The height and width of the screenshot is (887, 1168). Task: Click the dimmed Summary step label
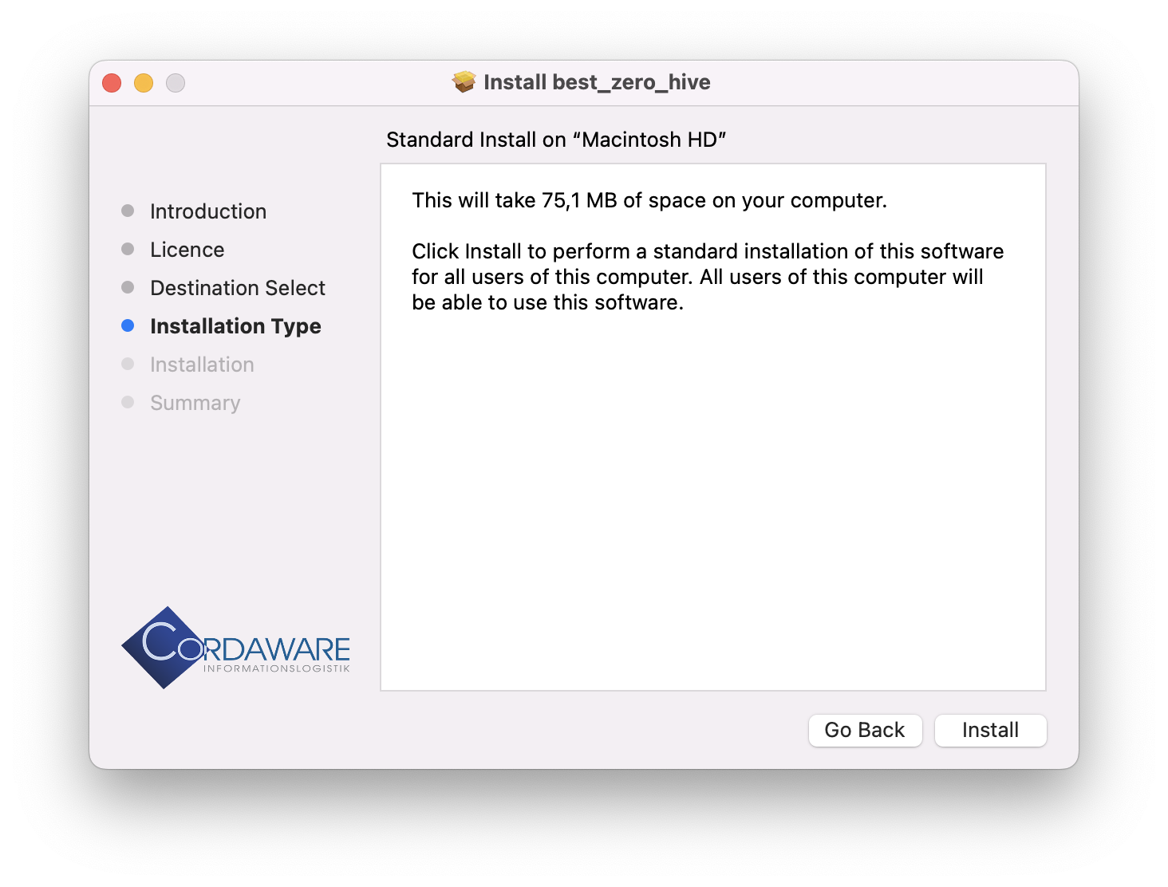195,403
